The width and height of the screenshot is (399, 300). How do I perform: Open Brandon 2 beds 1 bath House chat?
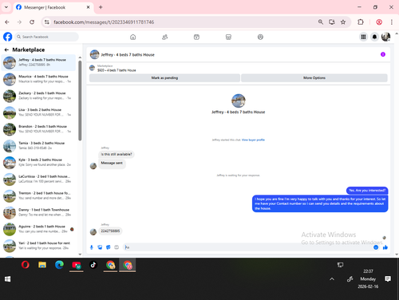tap(38, 129)
